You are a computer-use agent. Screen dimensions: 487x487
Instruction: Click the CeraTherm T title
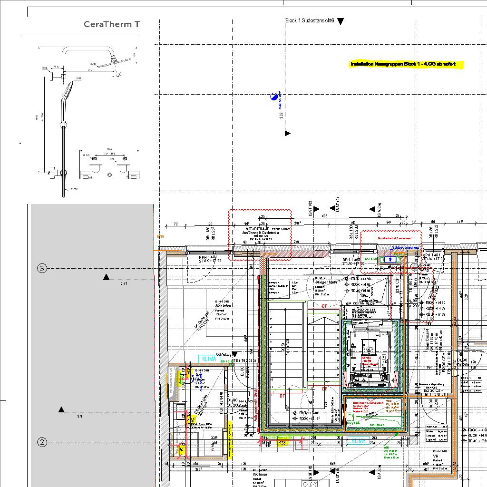point(112,24)
